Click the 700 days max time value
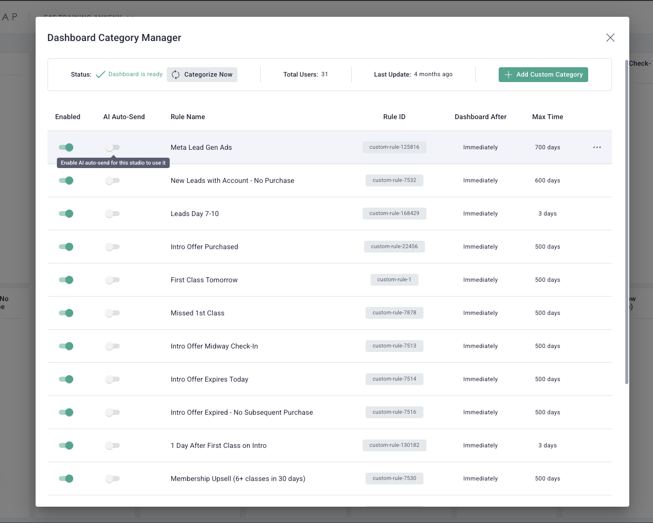Viewport: 653px width, 523px height. [548, 147]
